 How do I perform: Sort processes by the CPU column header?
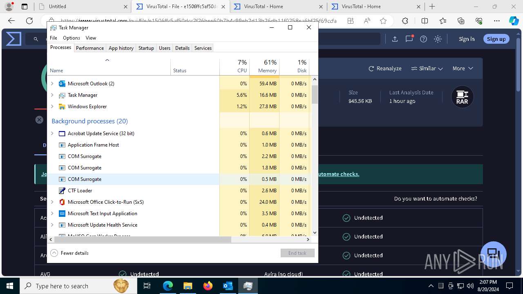click(x=235, y=67)
